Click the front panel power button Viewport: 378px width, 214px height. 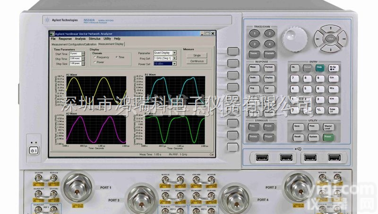pyautogui.click(x=34, y=151)
